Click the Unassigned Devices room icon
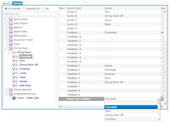The image size is (171, 126). pyautogui.click(x=11, y=94)
